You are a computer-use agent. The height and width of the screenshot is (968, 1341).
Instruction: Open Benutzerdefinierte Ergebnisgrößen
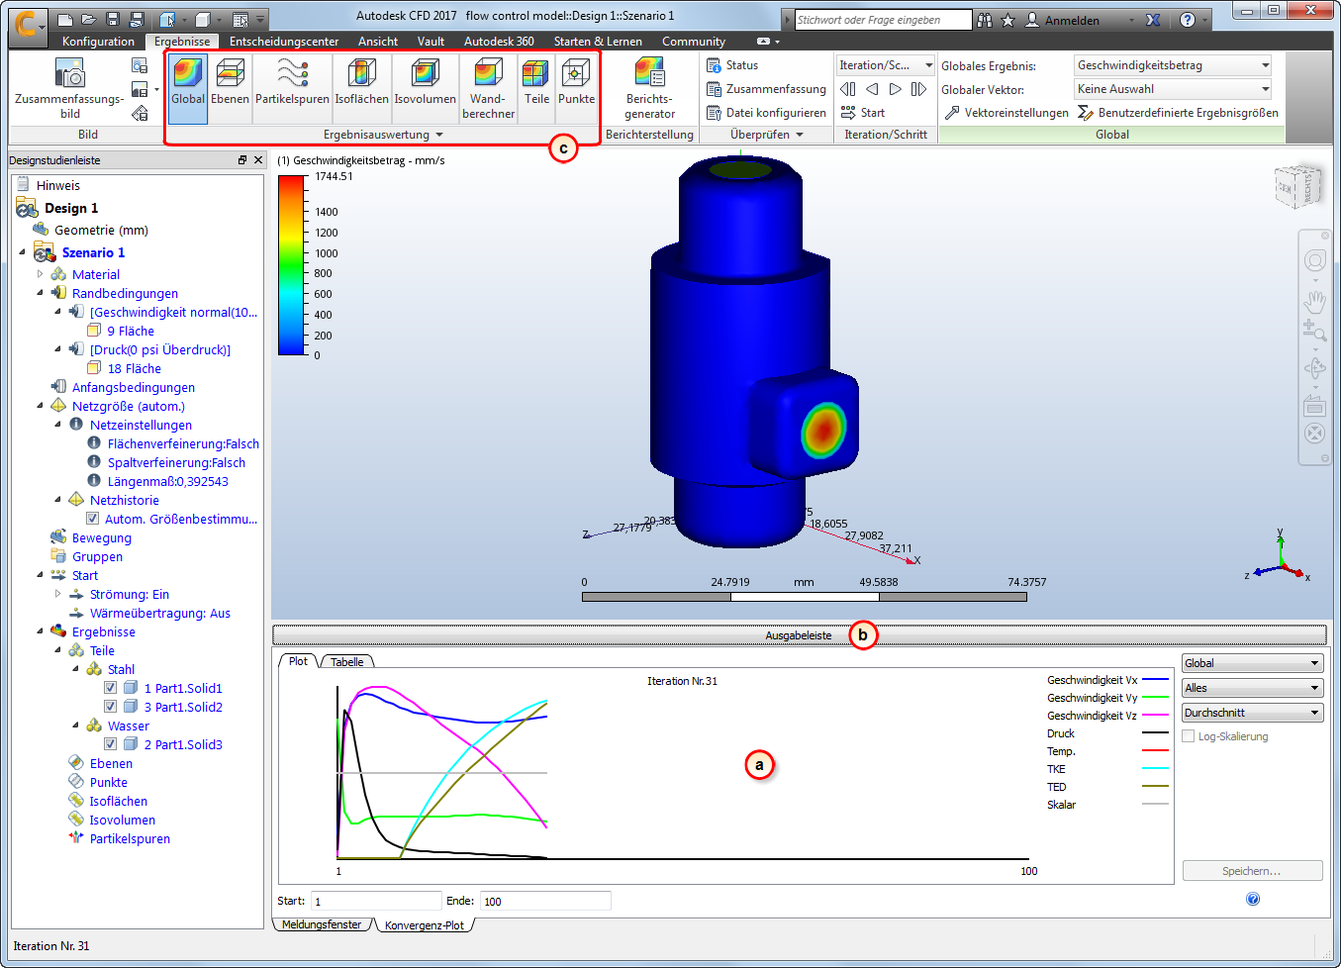[1178, 113]
